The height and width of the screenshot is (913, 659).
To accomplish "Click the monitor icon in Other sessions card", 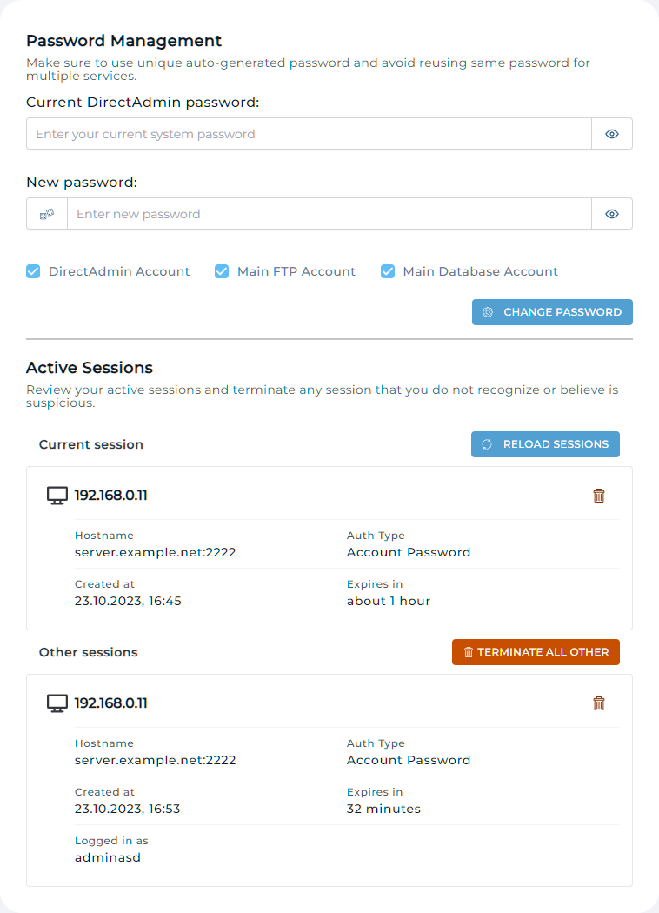I will click(x=57, y=703).
